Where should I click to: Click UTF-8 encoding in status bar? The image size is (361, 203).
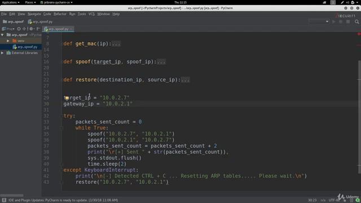coord(333,200)
